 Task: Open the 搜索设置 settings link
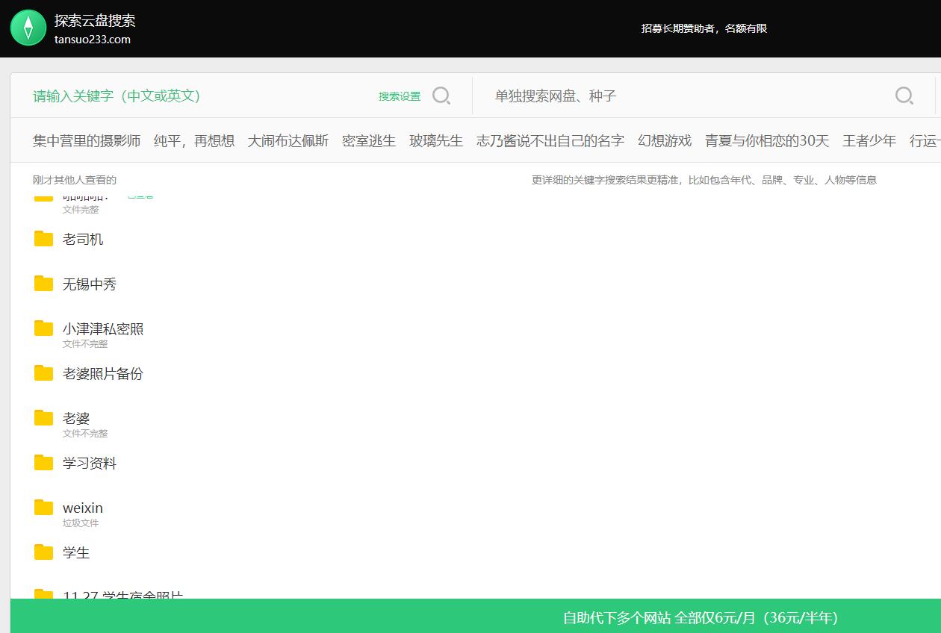399,96
